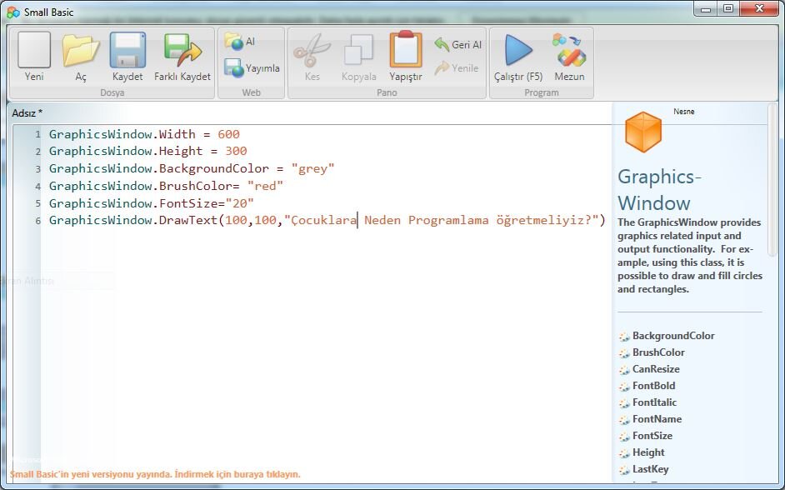
Task: Click the "red" string on line 4
Action: tap(265, 186)
